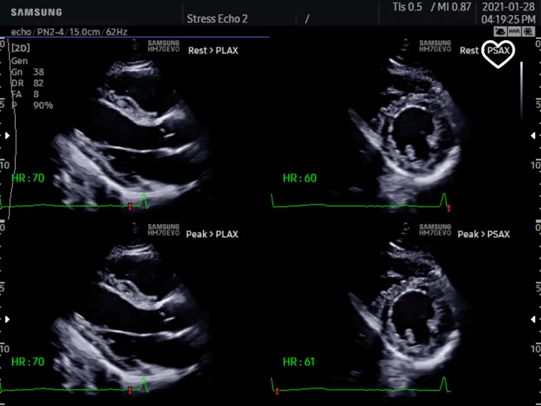
Task: Click the Peak > PLAX view label
Action: (212, 234)
